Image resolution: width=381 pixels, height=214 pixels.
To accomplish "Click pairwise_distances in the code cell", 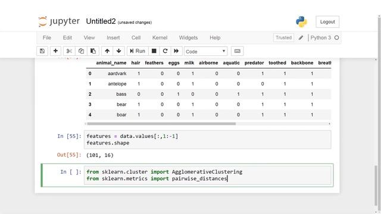I will pyautogui.click(x=199, y=178).
